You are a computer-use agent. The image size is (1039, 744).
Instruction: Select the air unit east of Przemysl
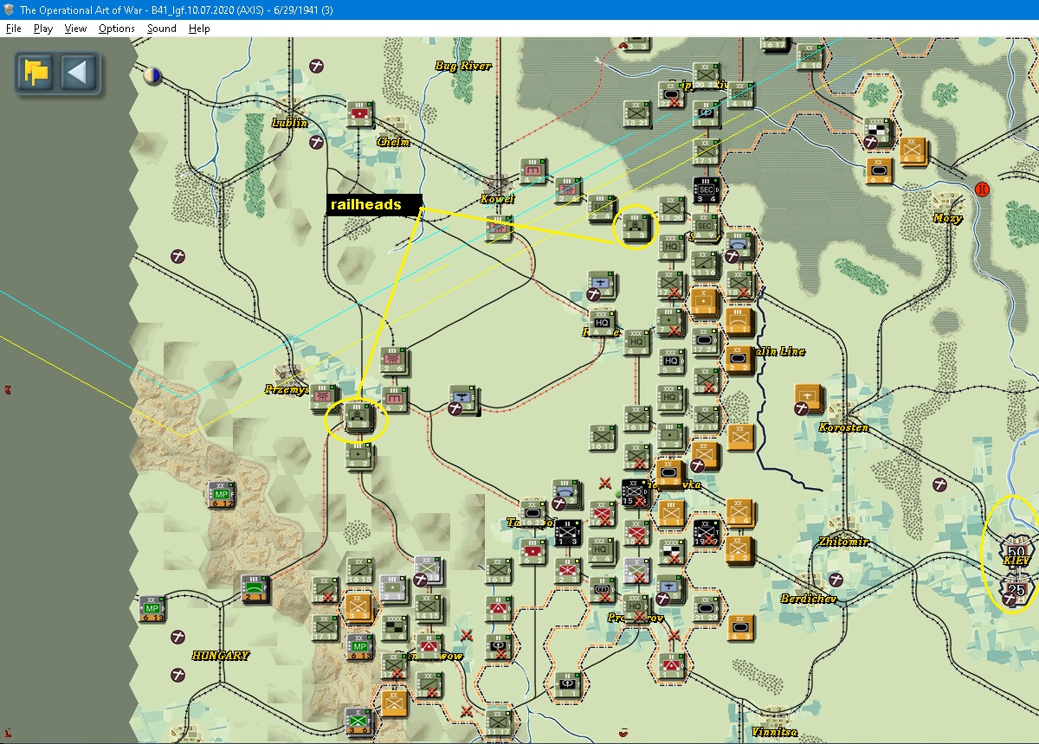click(463, 399)
